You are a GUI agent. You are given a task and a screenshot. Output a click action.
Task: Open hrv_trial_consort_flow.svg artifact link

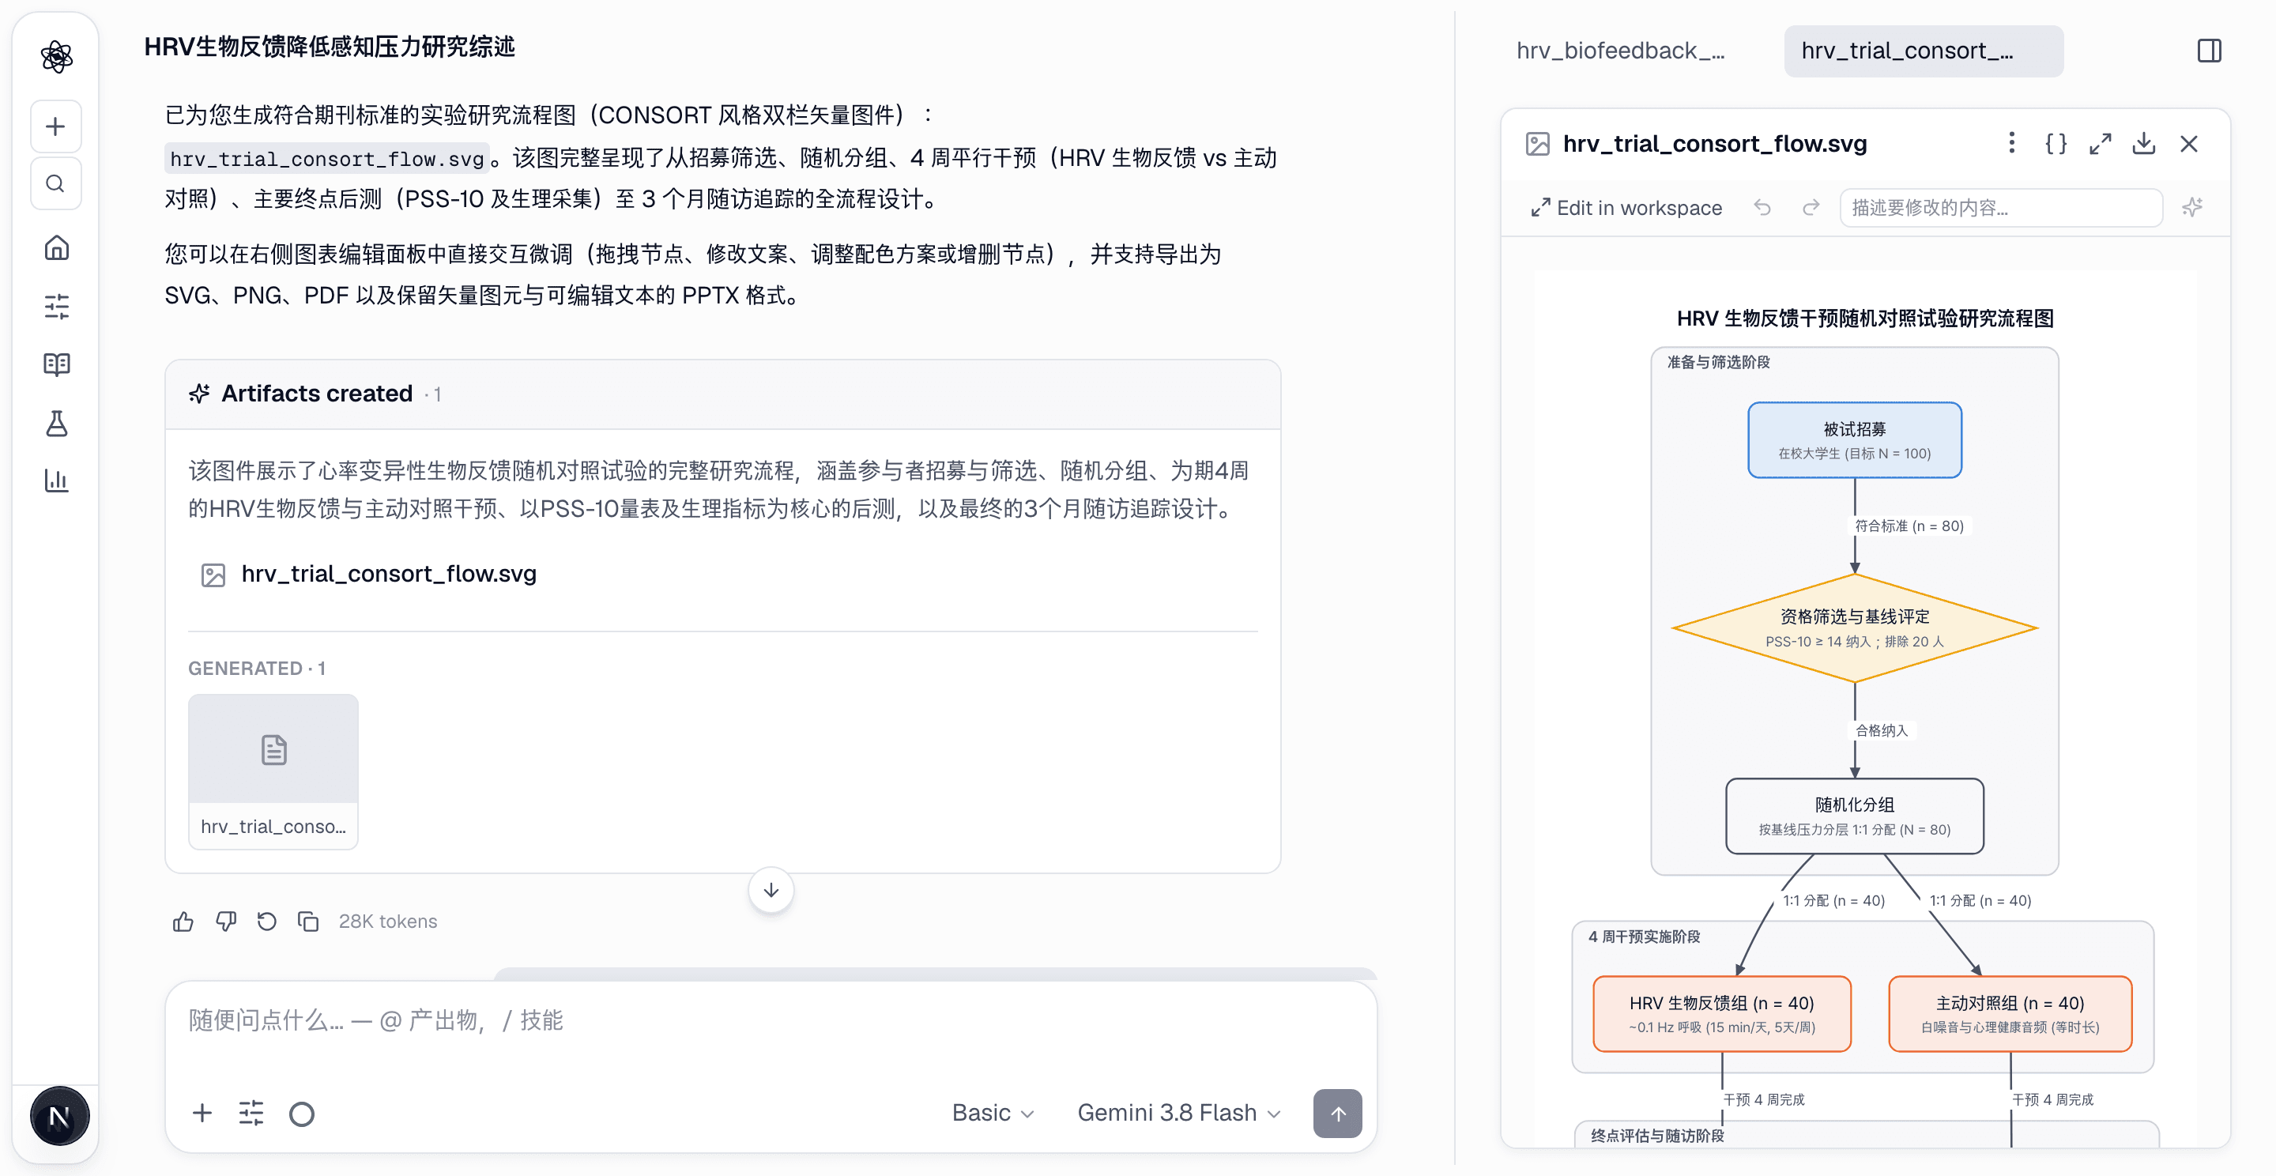click(369, 575)
